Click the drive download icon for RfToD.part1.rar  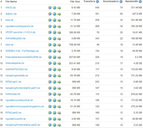pos(59,82)
